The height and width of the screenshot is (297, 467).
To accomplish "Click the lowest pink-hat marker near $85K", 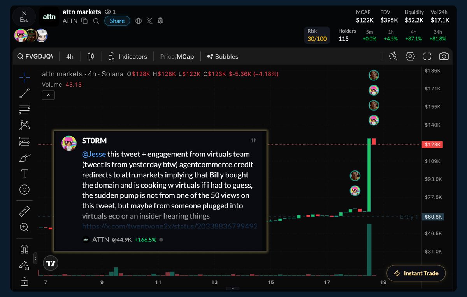I will pos(355,191).
